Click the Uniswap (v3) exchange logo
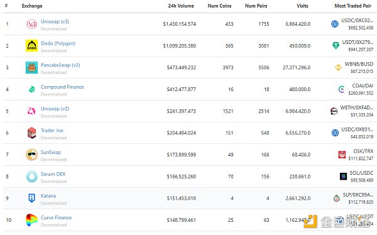377x235 pixels. click(x=32, y=24)
